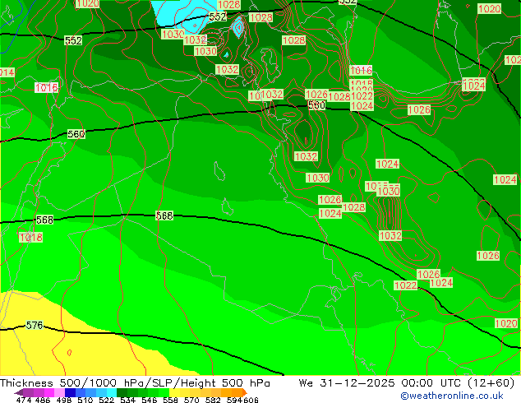
Task: Click the 510 value on the thickness scale
Action: click(85, 400)
